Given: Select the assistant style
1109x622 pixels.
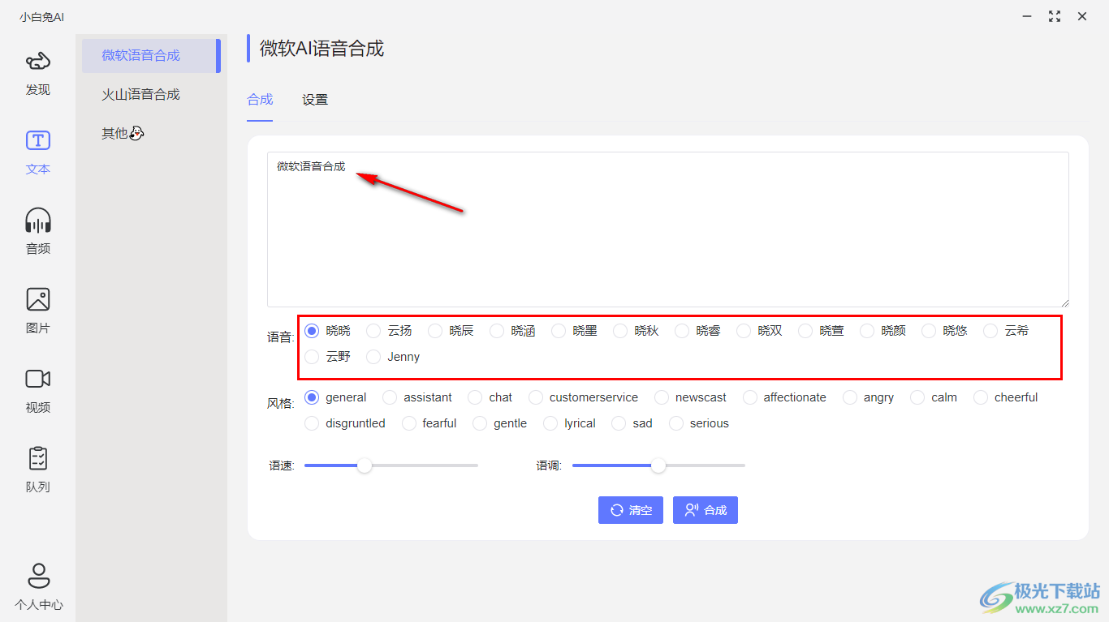Looking at the screenshot, I should pyautogui.click(x=418, y=397).
